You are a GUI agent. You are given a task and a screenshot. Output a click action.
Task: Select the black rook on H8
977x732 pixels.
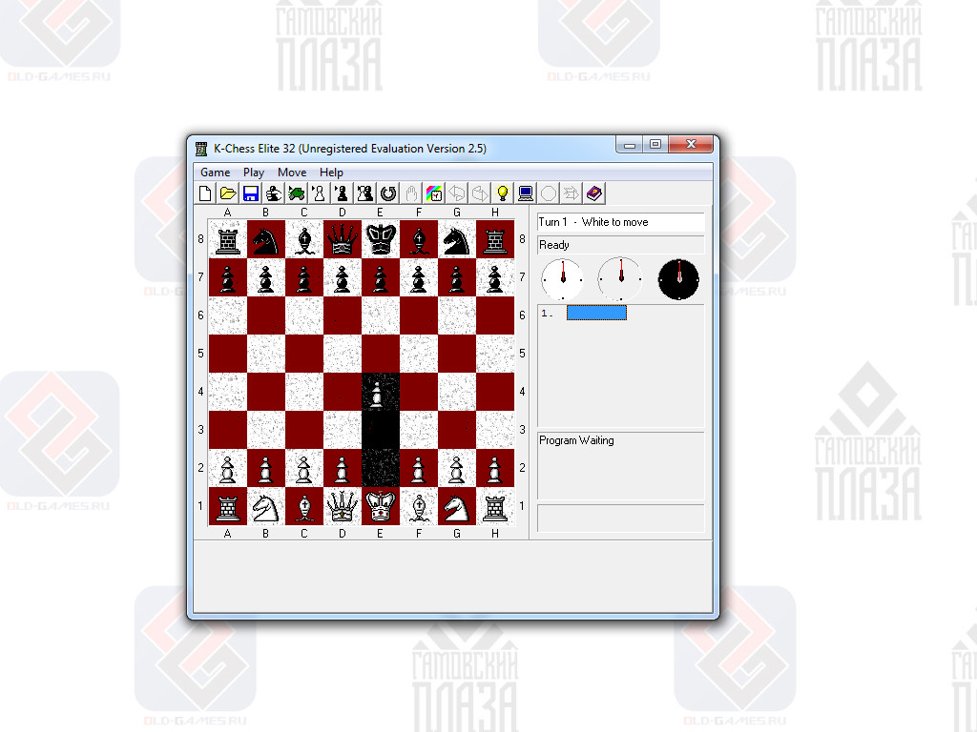[495, 239]
